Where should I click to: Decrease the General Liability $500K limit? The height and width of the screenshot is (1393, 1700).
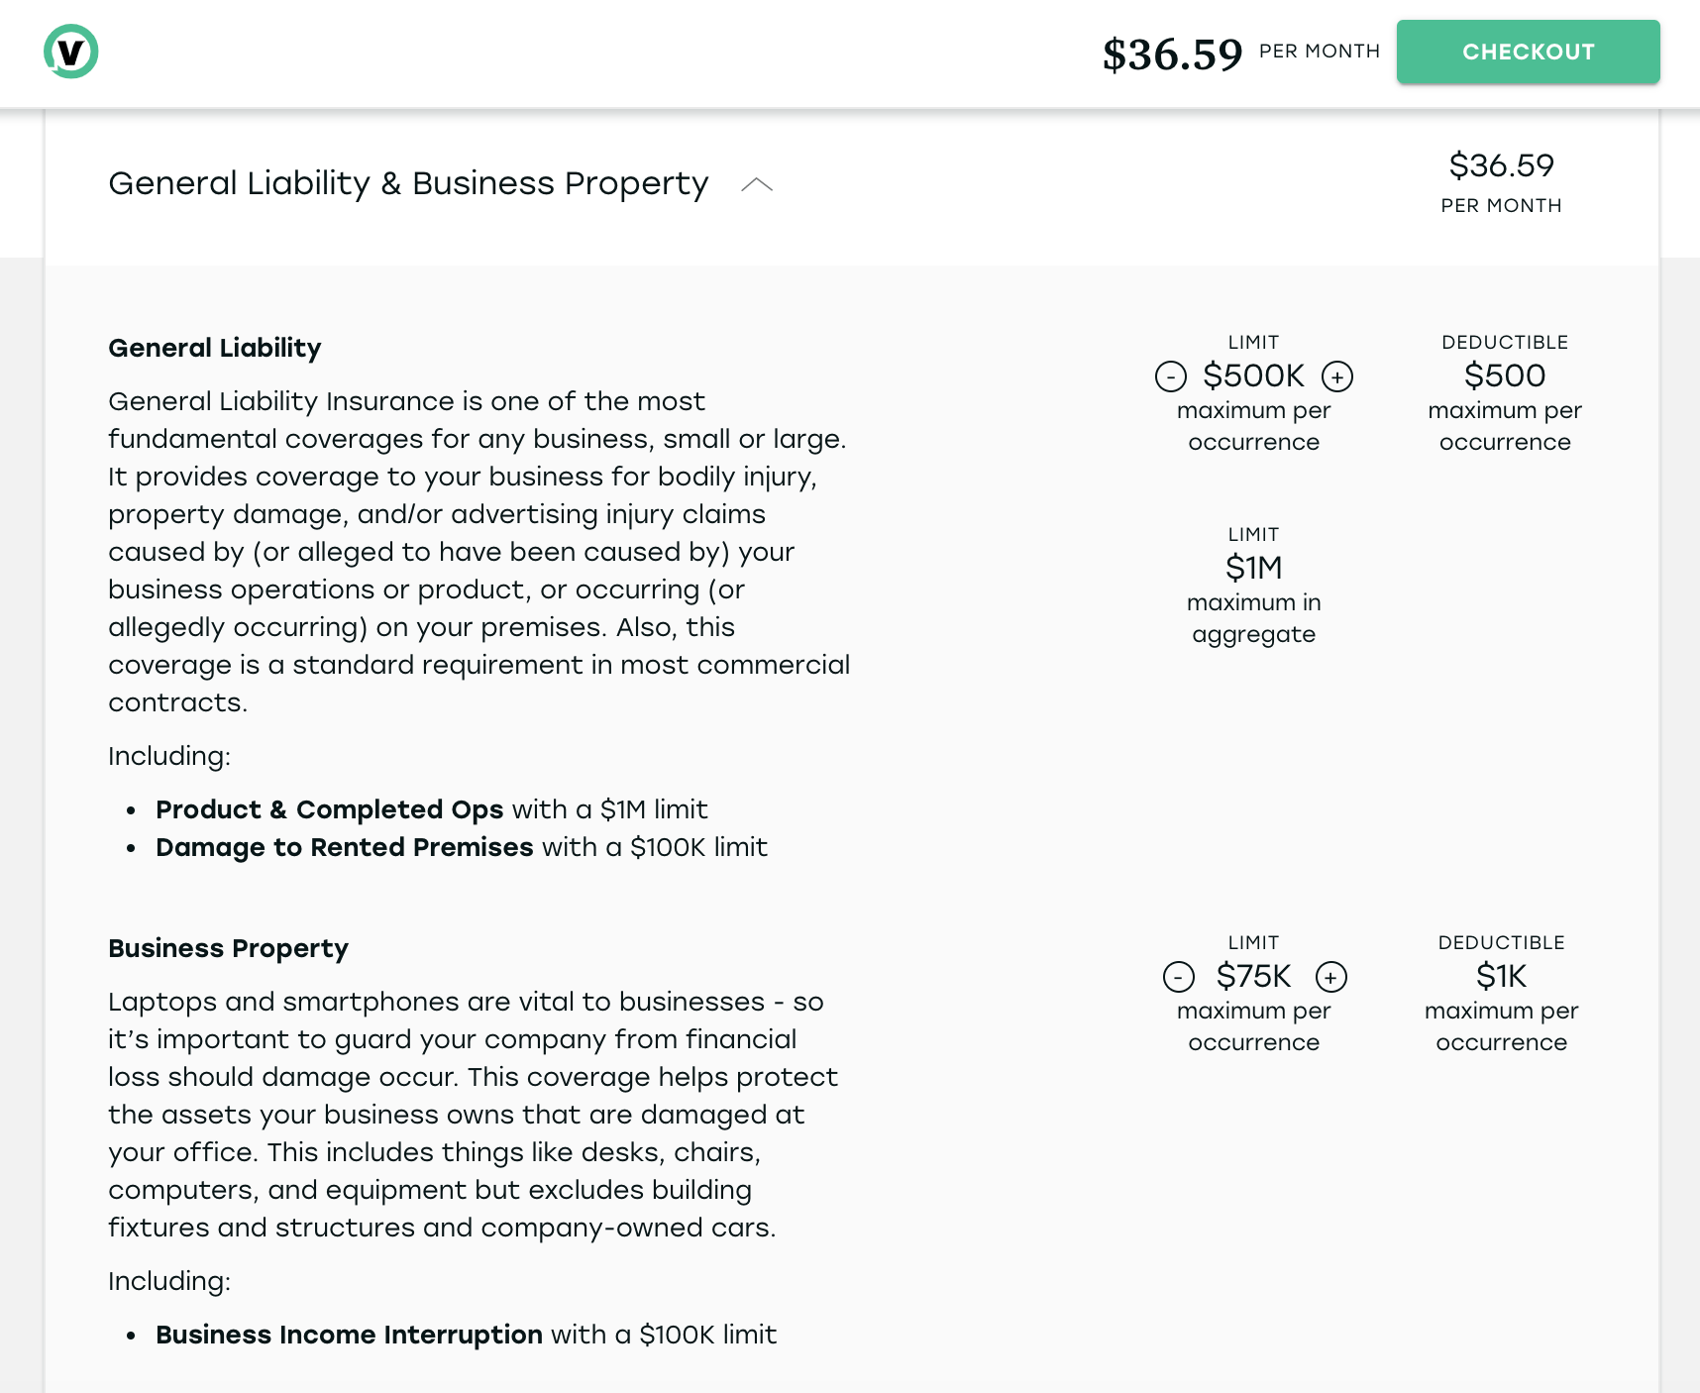1171,376
